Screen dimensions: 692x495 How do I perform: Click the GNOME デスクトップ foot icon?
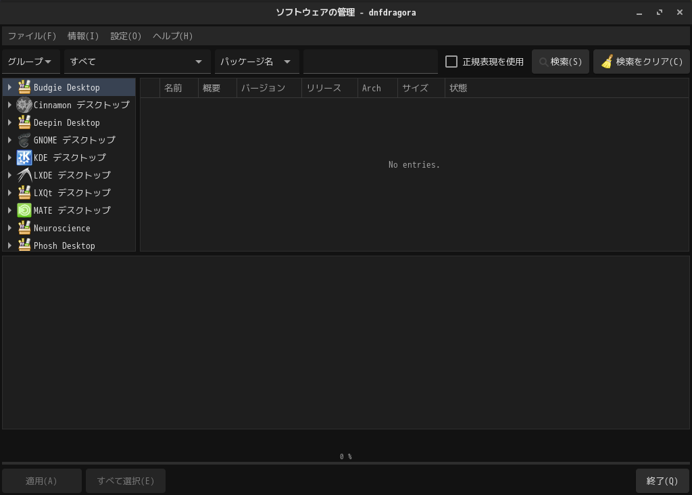[x=24, y=140]
